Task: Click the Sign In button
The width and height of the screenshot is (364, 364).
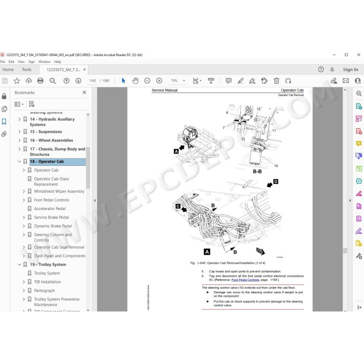Action: tap(350, 69)
